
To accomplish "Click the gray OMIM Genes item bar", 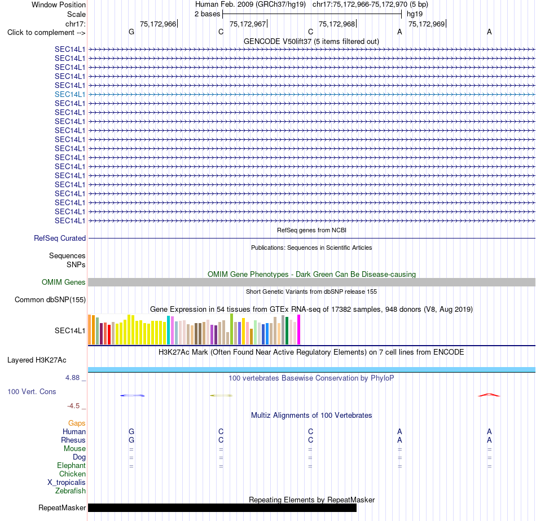I will click(x=311, y=282).
